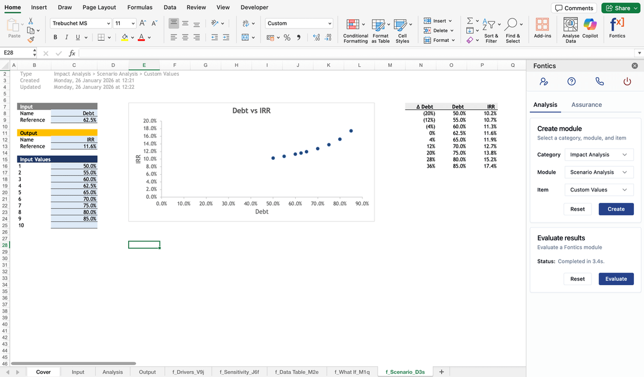The width and height of the screenshot is (644, 377).
Task: Increase the cell indent
Action: [x=226, y=38]
